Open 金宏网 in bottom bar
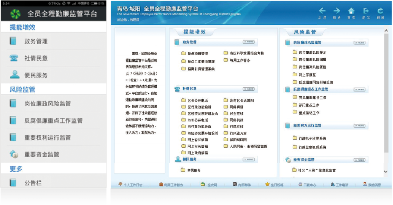Screen dimensions: 393x205 pyautogui.click(x=209, y=185)
